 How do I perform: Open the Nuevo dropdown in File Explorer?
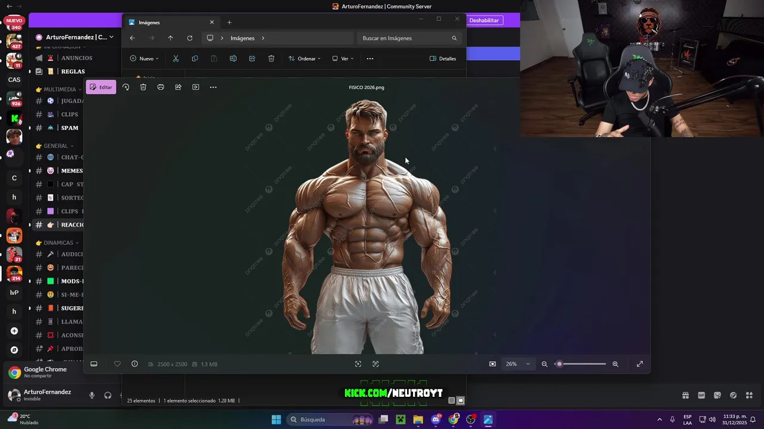pyautogui.click(x=144, y=58)
